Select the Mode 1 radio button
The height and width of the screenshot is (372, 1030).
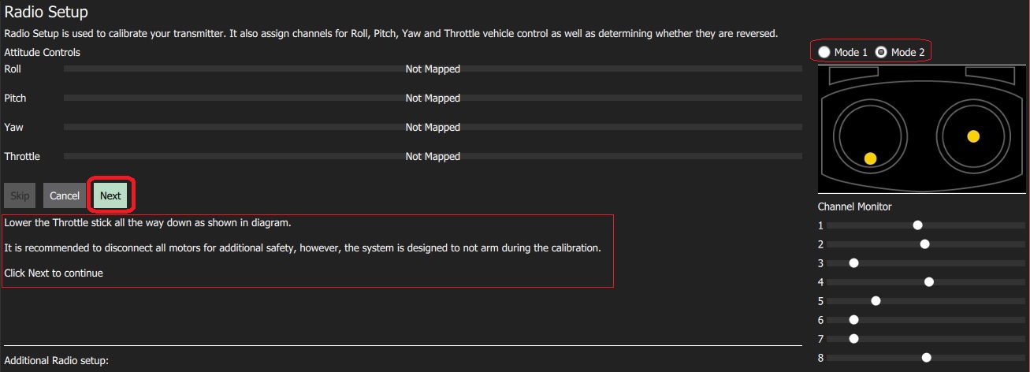click(x=824, y=52)
